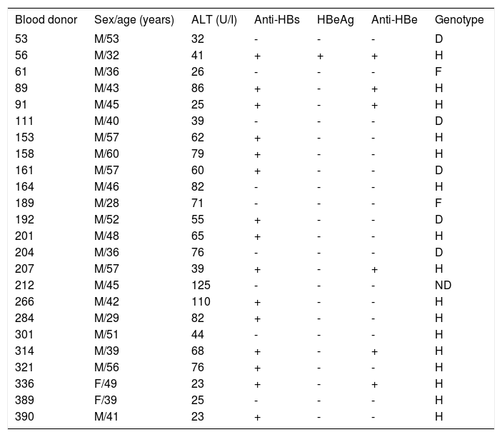Click the ALT value 110
This screenshot has width=502, height=437.
(x=201, y=302)
